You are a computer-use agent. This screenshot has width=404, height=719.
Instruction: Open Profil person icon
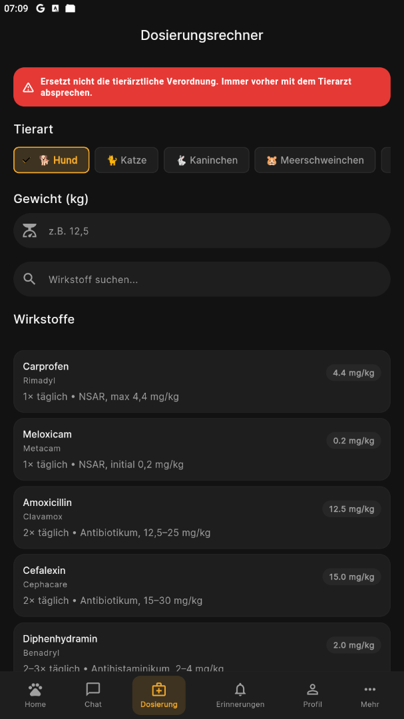coord(312,689)
